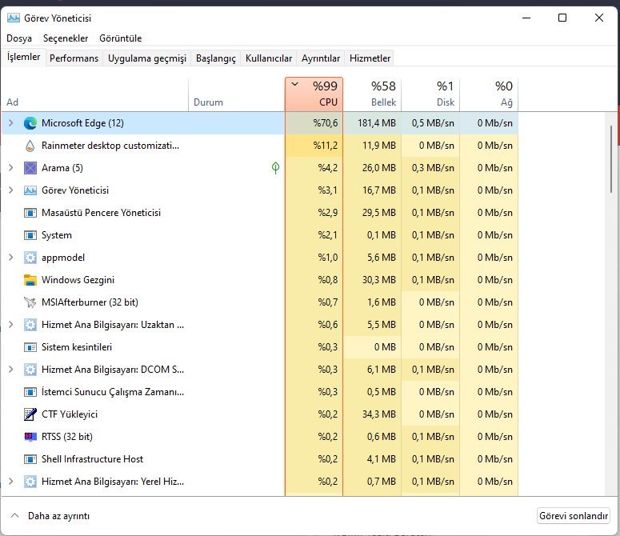The width and height of the screenshot is (620, 536).
Task: Switch to the Kullanıcılar tab
Action: (269, 58)
